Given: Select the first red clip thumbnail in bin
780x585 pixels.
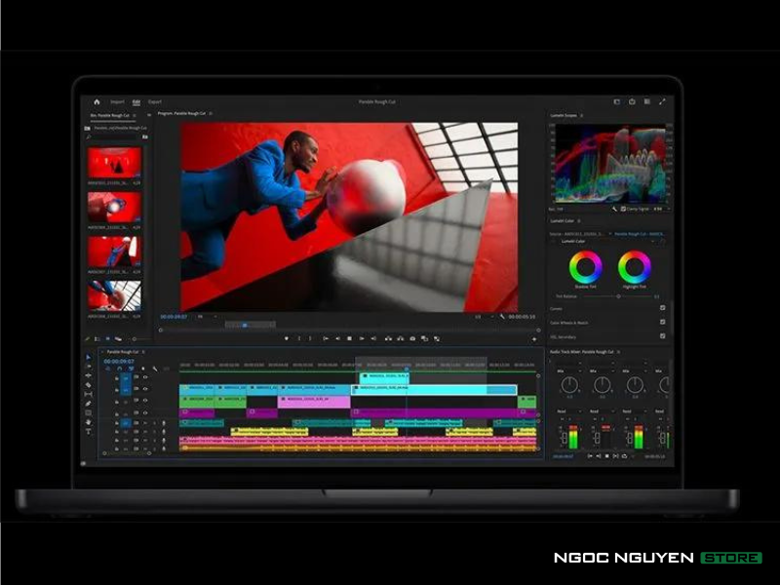Looking at the screenshot, I should (x=115, y=162).
